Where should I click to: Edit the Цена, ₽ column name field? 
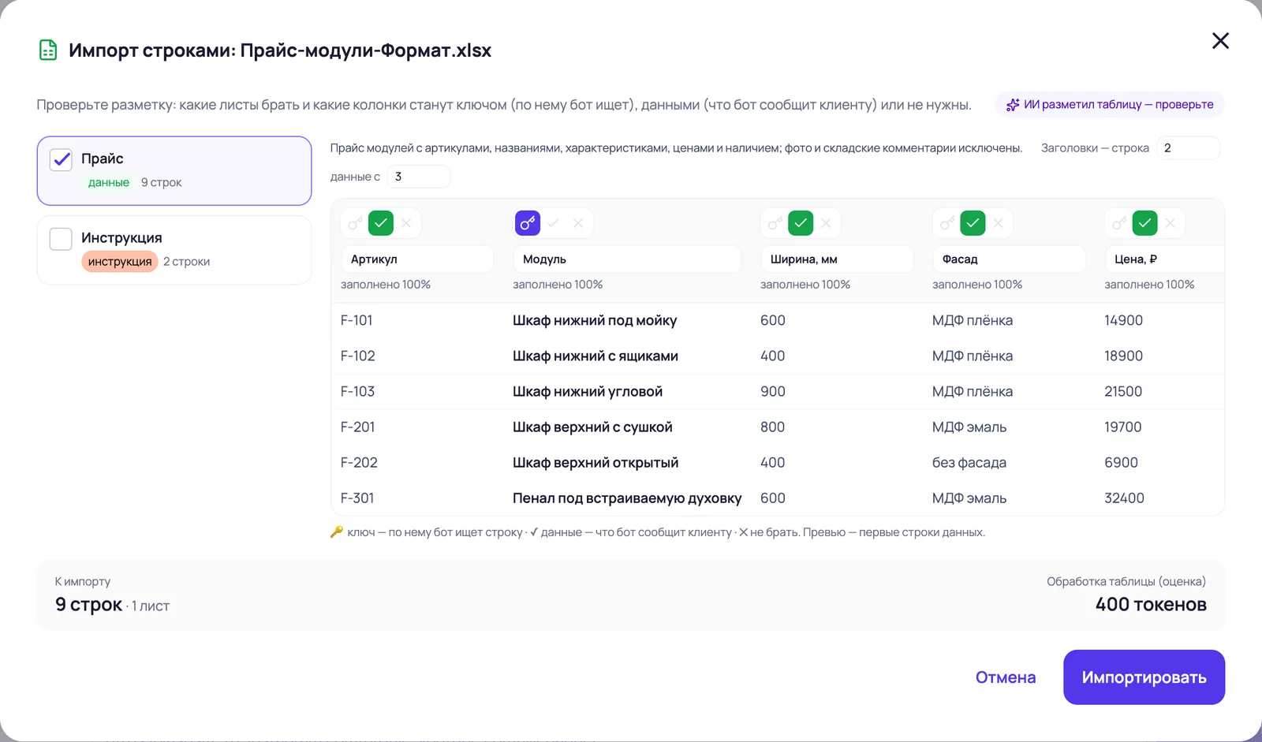pos(1164,259)
